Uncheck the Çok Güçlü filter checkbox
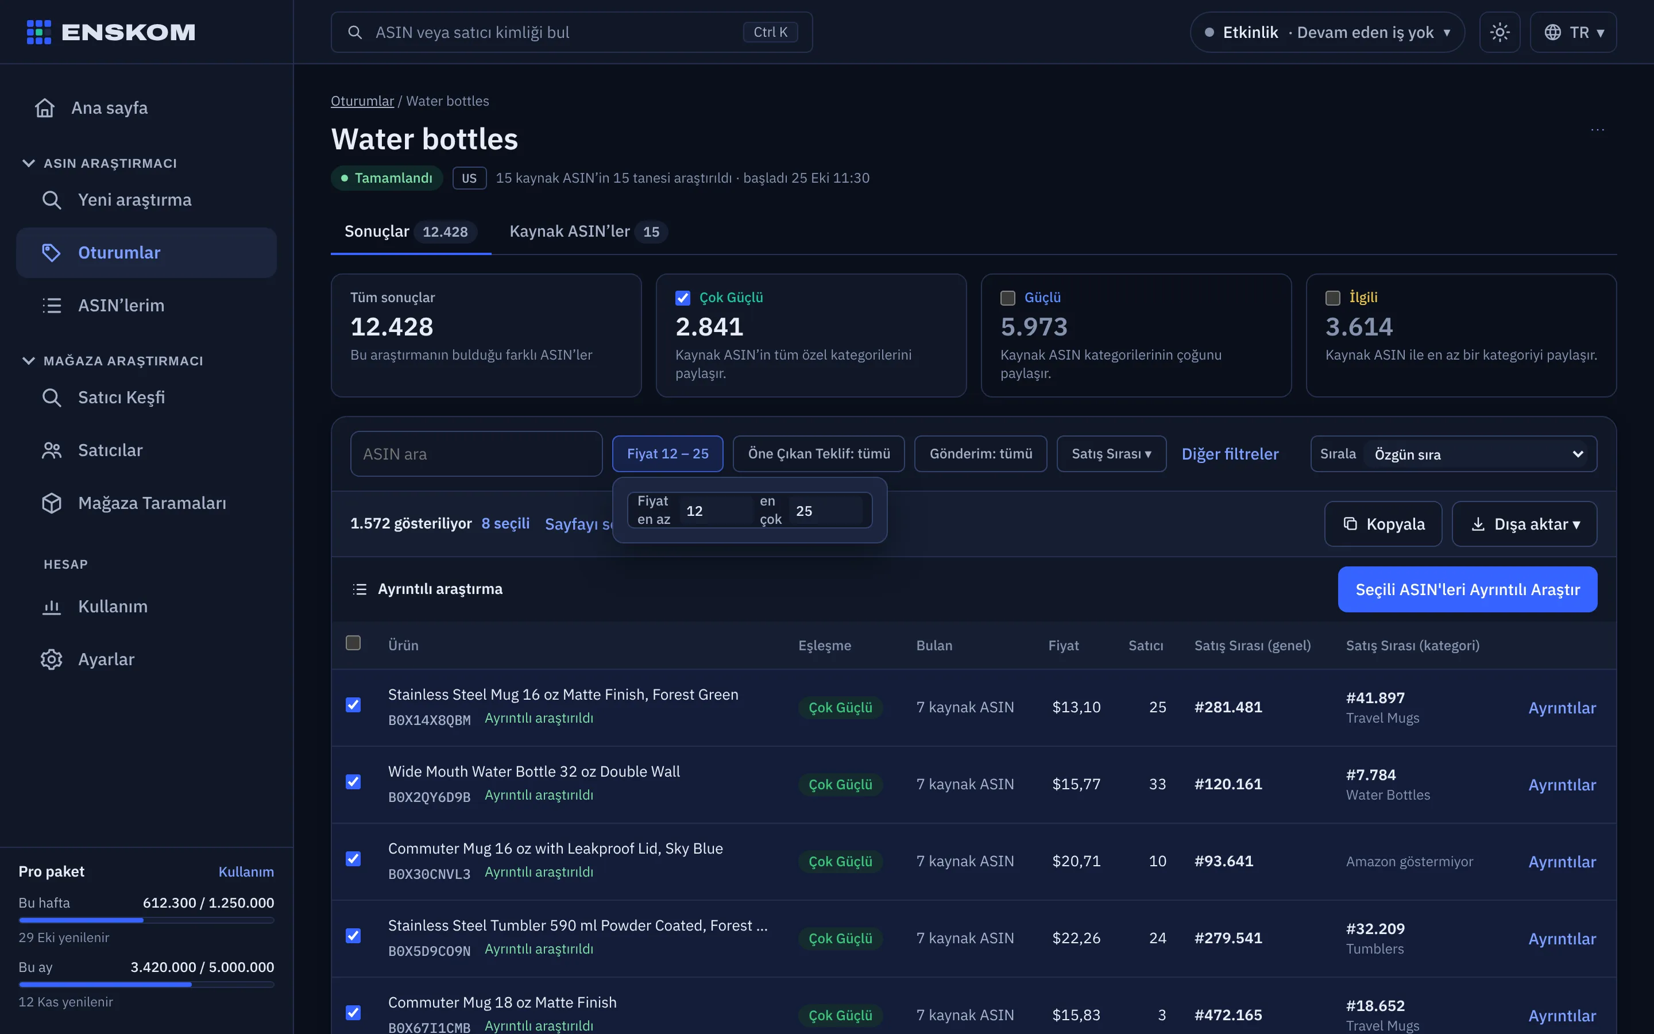The height and width of the screenshot is (1034, 1654). 683,298
